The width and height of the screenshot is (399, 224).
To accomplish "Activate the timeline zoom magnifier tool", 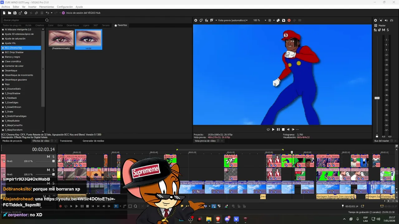I will (135, 206).
